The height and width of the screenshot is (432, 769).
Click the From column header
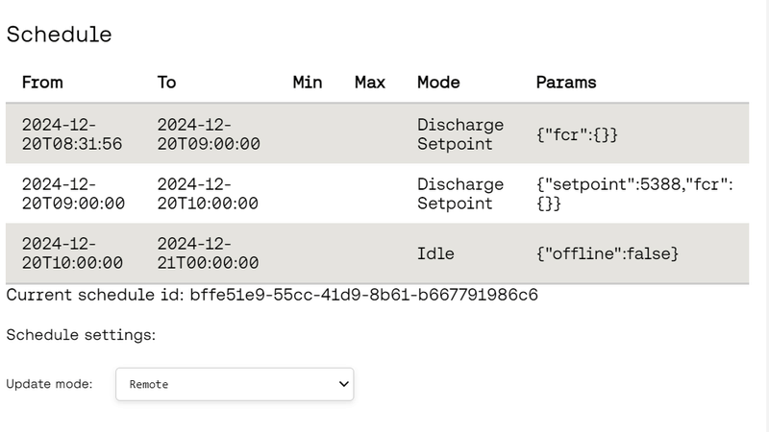pos(42,83)
